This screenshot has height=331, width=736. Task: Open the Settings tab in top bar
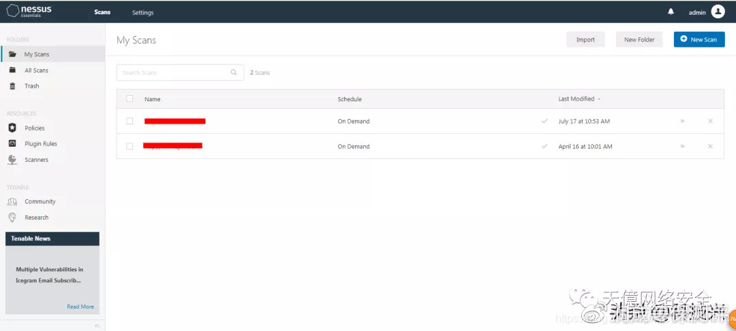(x=142, y=13)
